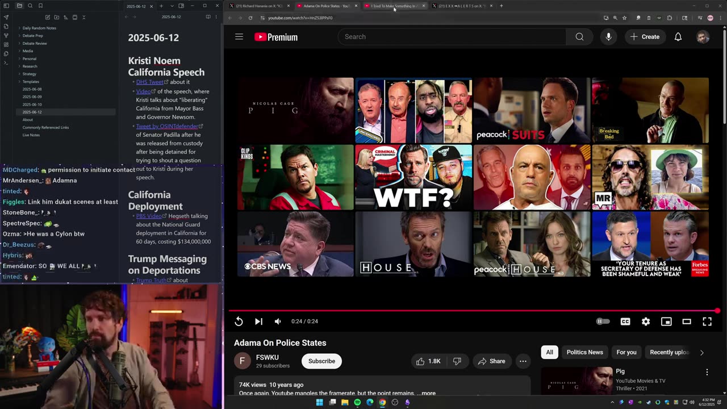Subscribe to the FSWKU channel

coord(321,361)
